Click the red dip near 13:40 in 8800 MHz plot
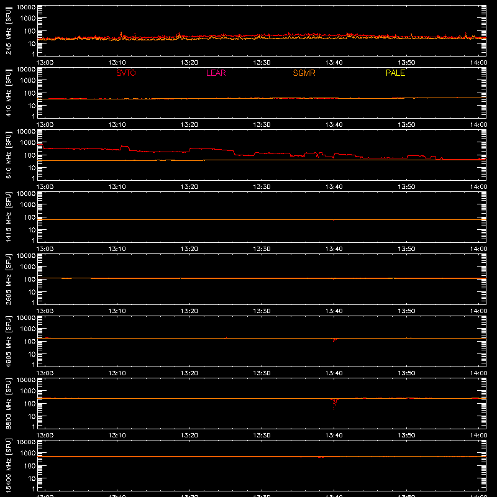Viewport: 497px width, 497px height. click(334, 404)
